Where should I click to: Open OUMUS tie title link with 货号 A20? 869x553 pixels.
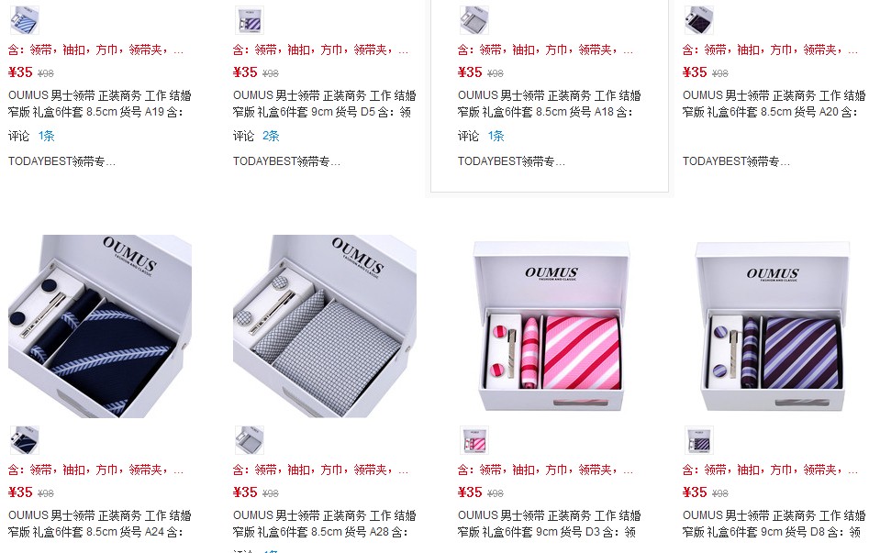click(774, 104)
